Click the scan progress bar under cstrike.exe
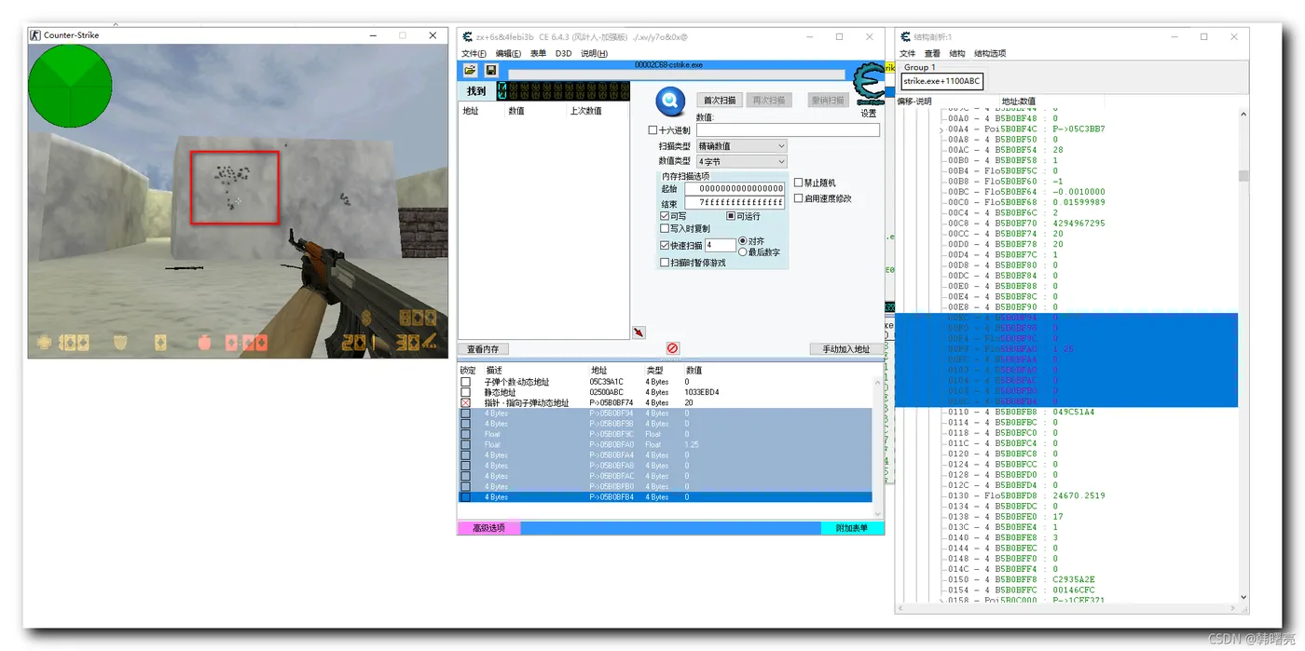This screenshot has height=651, width=1305. [x=677, y=75]
